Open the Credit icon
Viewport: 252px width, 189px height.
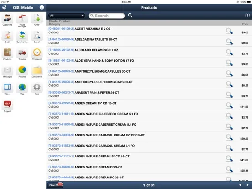(x=7, y=36)
